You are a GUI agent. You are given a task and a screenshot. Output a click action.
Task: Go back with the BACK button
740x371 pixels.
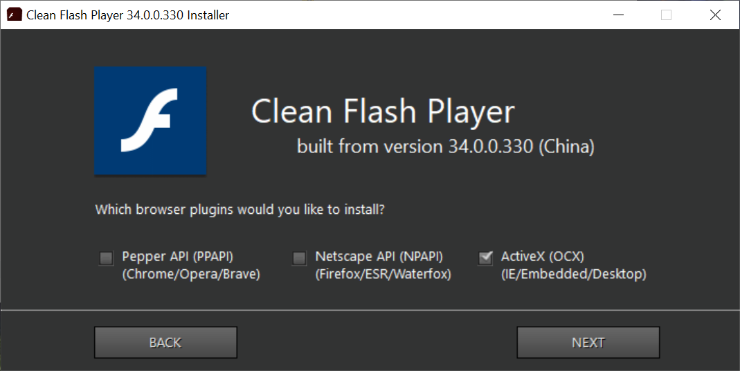pos(165,342)
